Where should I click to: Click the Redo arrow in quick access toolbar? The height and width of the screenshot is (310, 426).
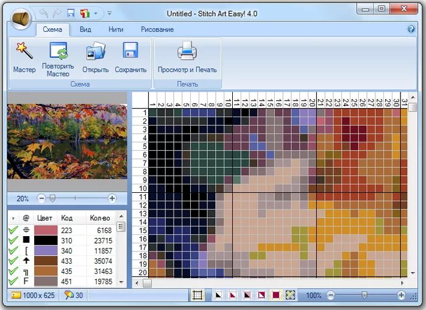click(57, 13)
